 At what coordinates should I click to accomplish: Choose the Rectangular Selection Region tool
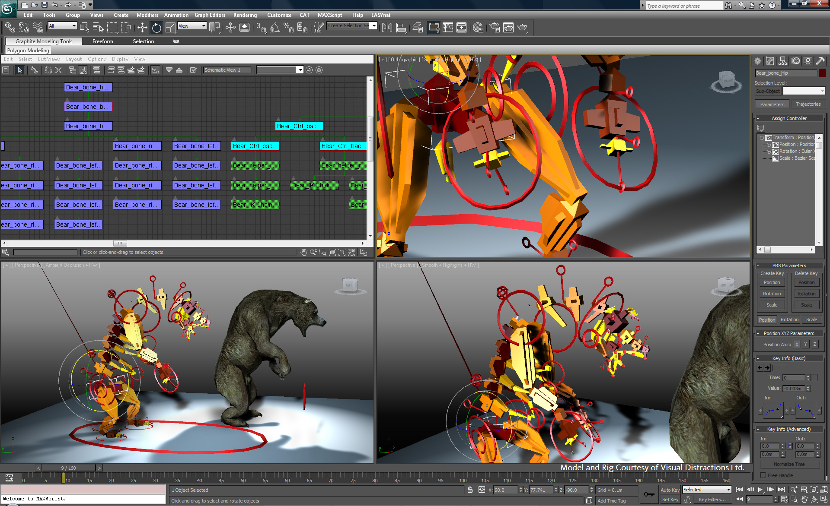tap(112, 28)
